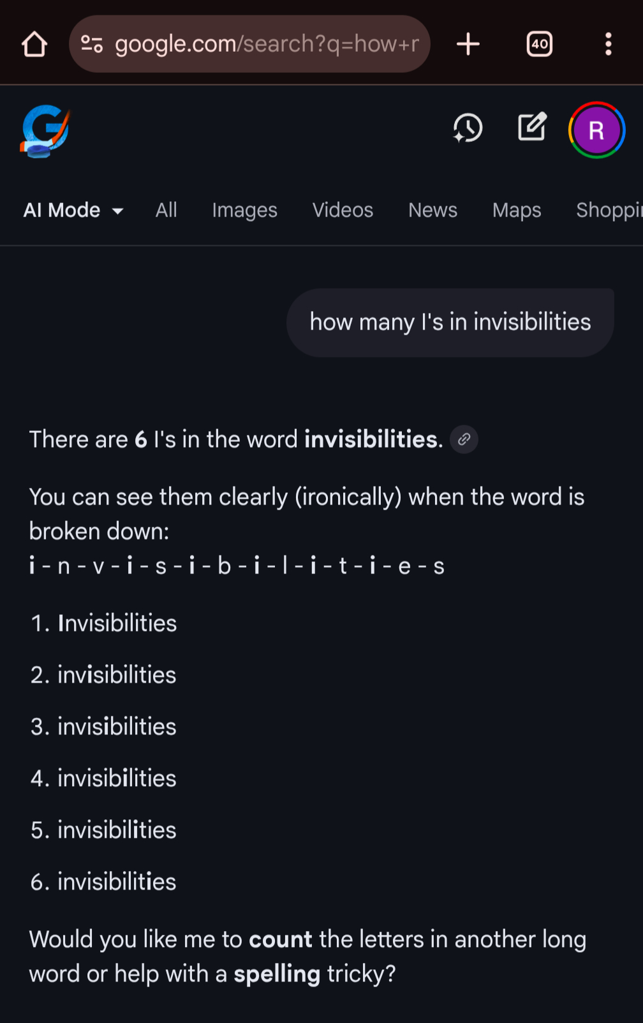The height and width of the screenshot is (1023, 643).
Task: Open the tab switcher showing 40 tabs
Action: click(x=539, y=44)
